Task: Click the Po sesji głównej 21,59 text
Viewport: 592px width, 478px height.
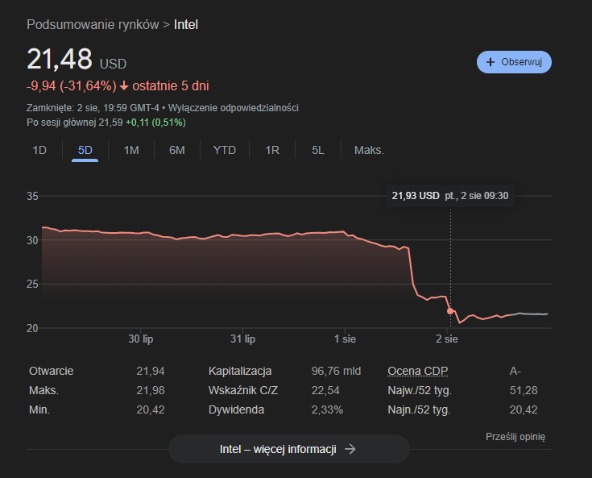Action: coord(75,123)
